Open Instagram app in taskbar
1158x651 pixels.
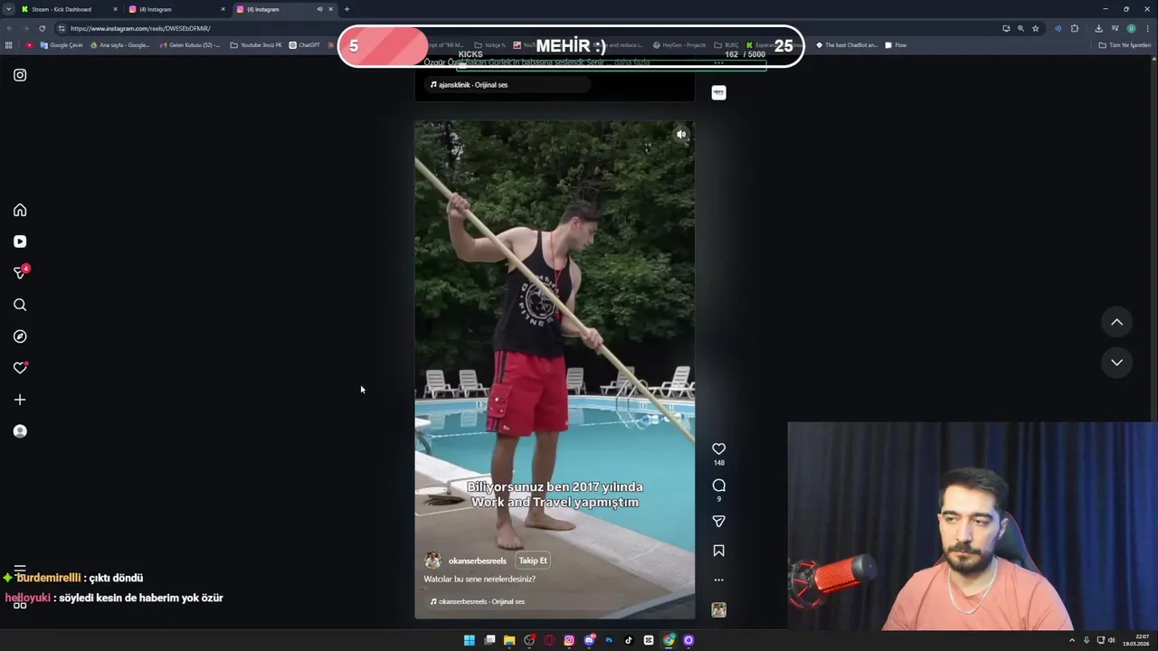tap(569, 640)
